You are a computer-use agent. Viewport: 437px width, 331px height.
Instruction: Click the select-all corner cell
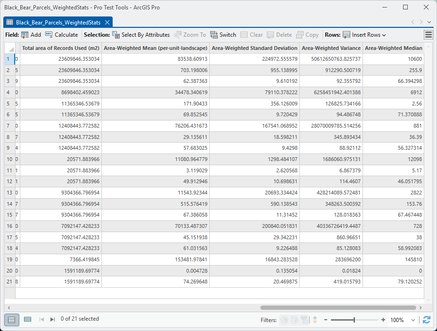pos(10,48)
